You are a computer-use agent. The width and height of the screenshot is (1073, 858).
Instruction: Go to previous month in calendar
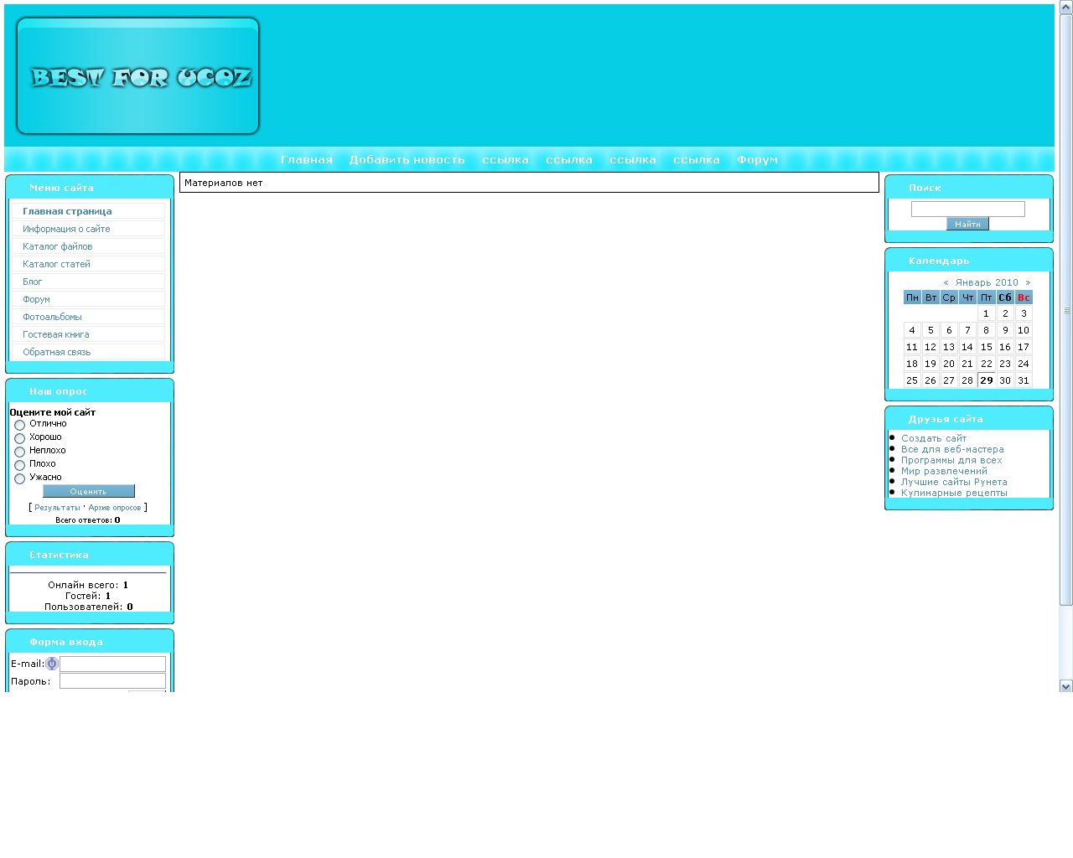point(946,283)
